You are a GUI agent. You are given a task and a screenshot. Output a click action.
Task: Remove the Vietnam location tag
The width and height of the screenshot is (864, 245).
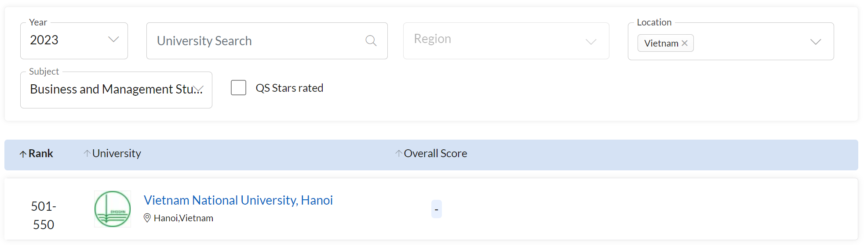685,43
